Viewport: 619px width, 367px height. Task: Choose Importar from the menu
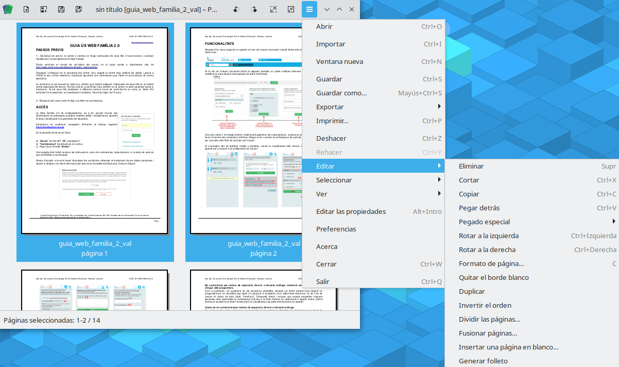pos(373,44)
